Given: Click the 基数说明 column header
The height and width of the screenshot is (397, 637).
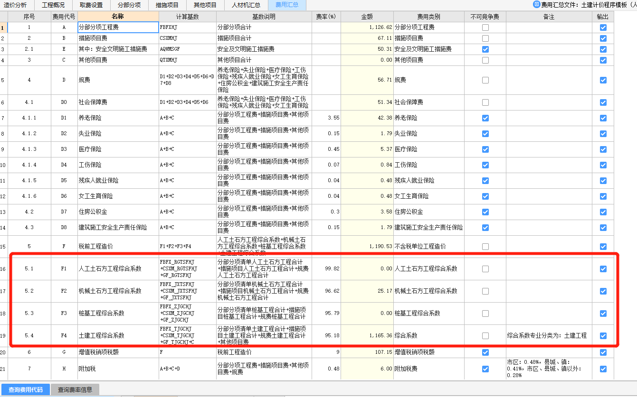Looking at the screenshot, I should (x=264, y=17).
